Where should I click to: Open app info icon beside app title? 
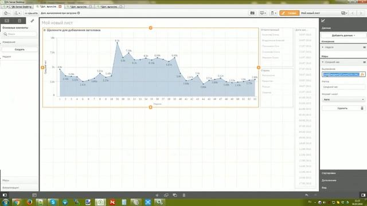coord(79,13)
